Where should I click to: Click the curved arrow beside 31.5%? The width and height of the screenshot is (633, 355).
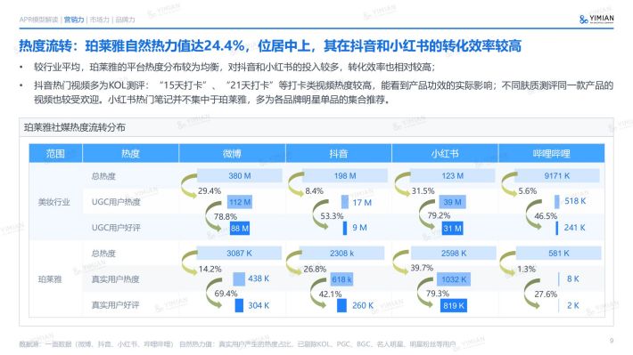coord(402,184)
